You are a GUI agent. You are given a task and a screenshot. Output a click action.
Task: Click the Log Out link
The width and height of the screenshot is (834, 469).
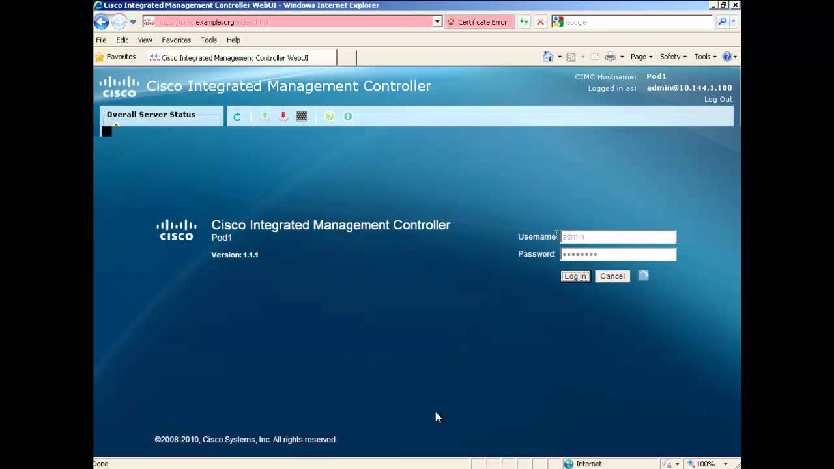(718, 99)
